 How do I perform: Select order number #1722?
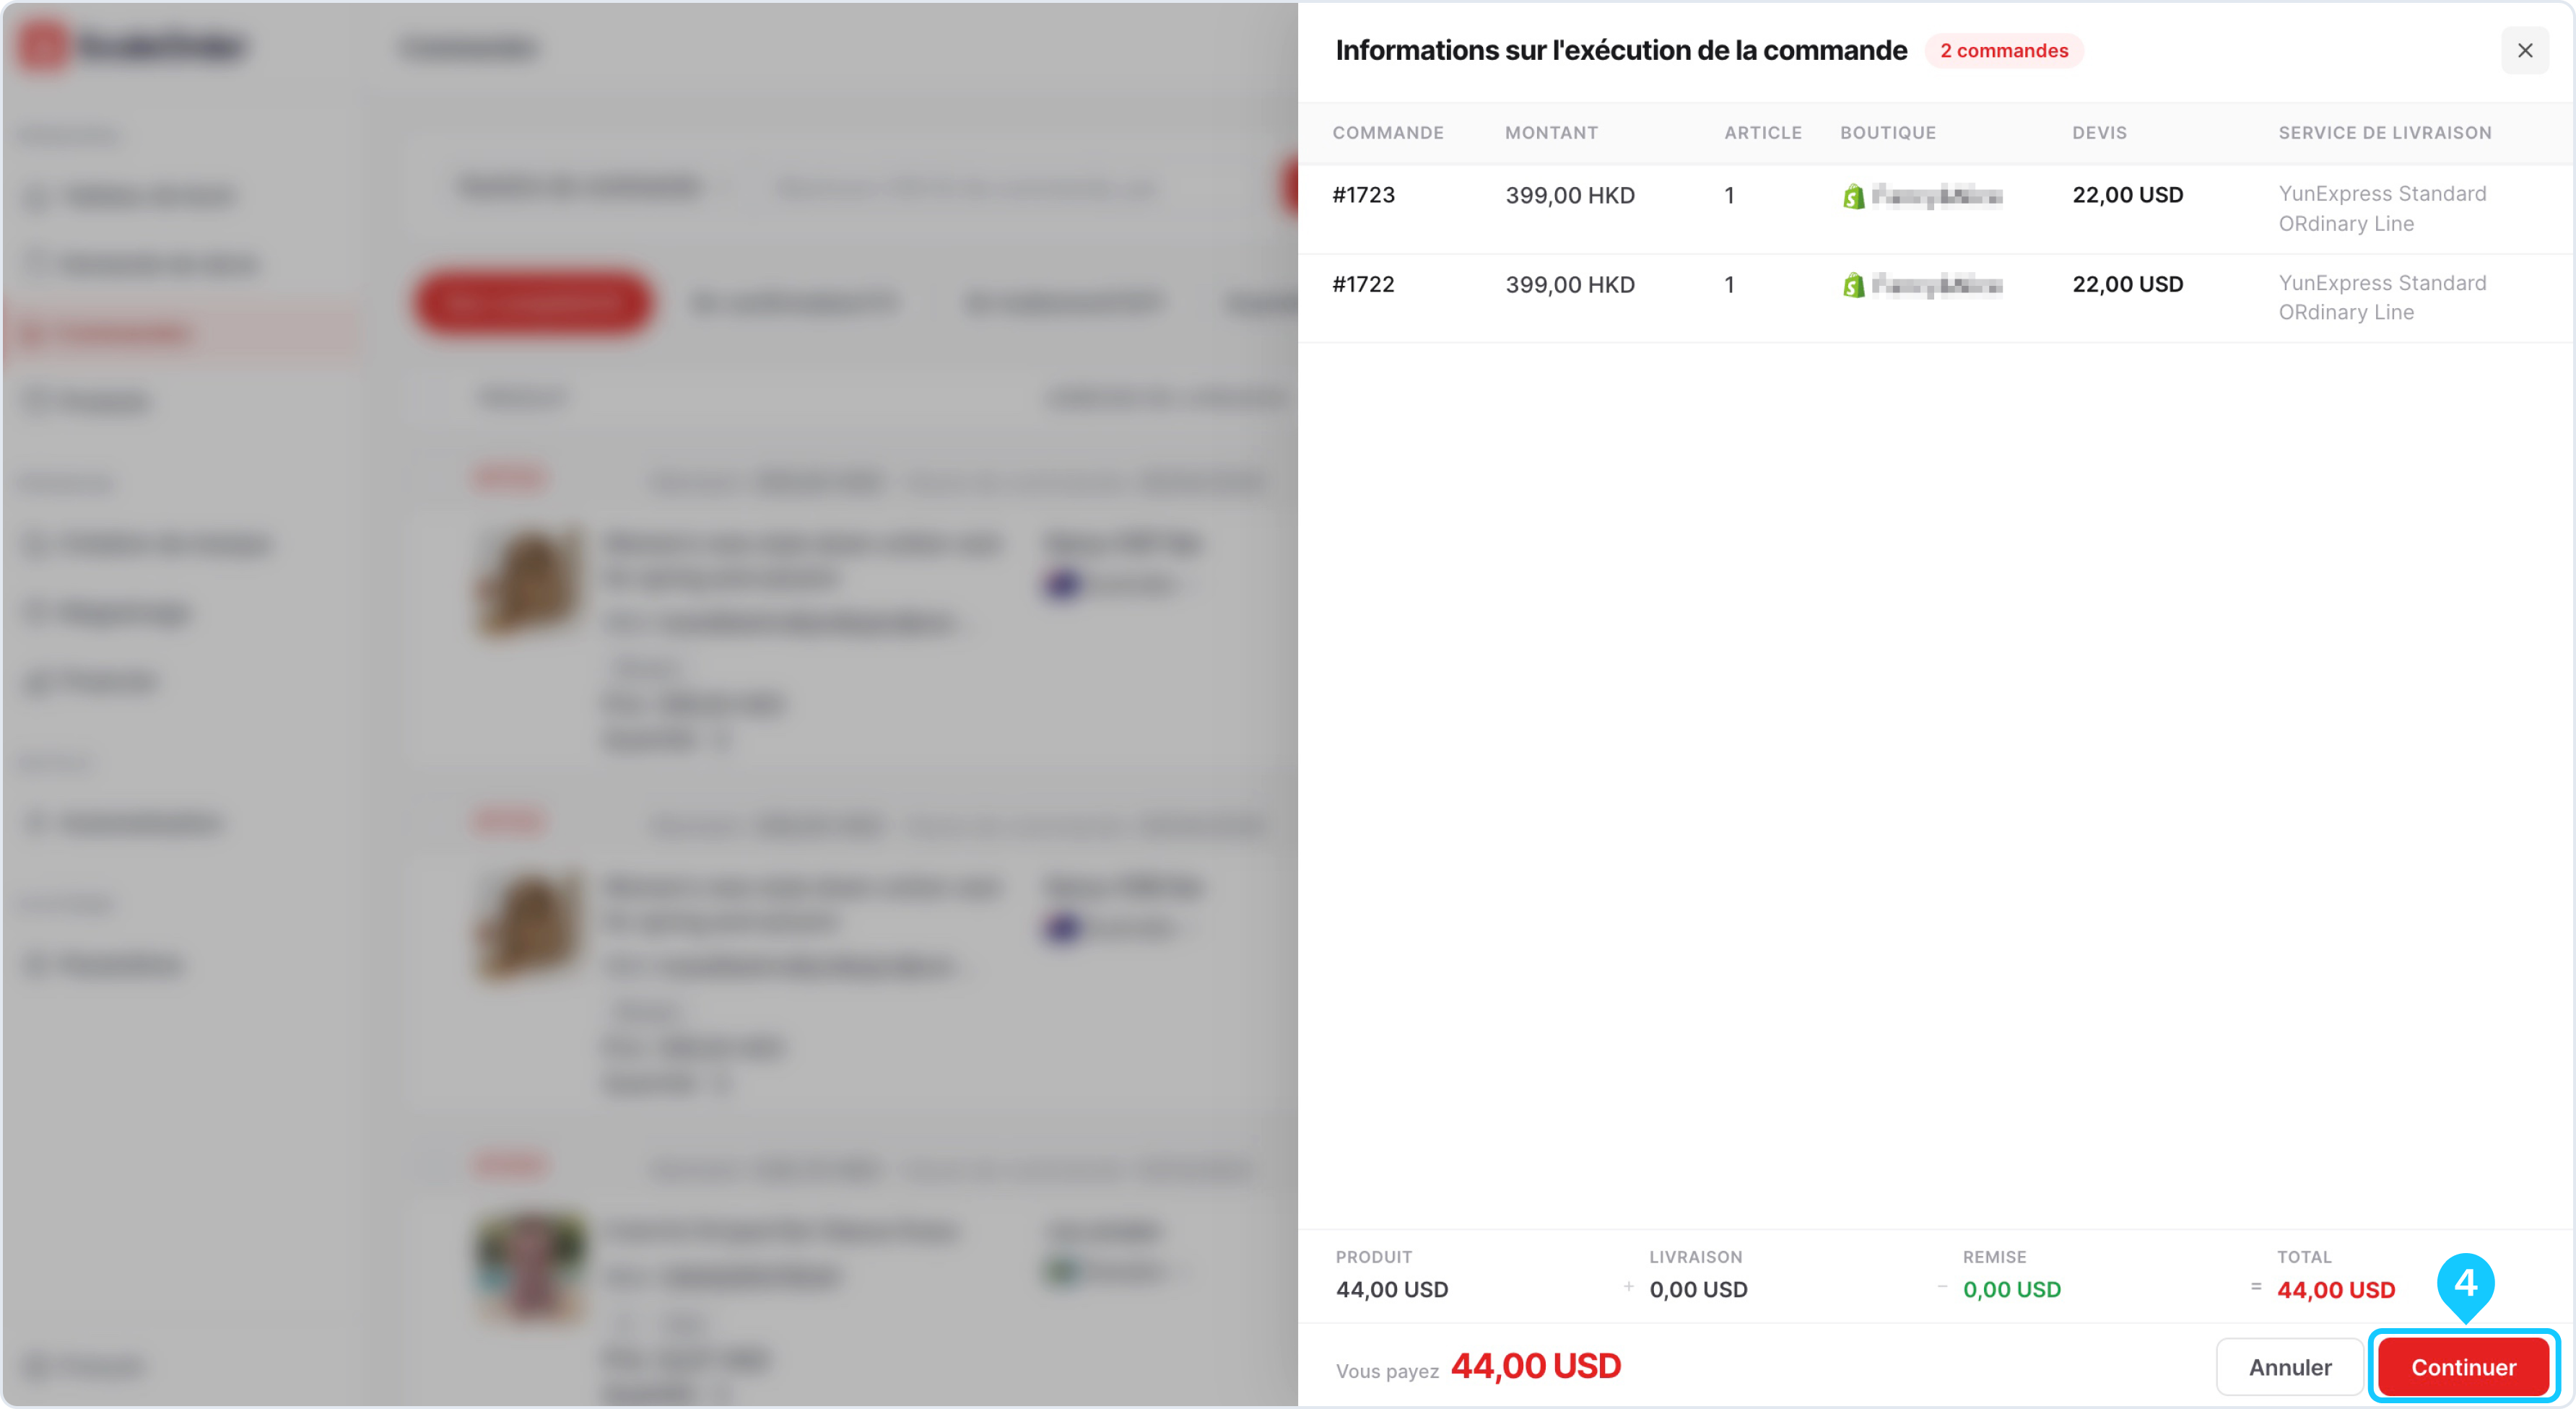pyautogui.click(x=1363, y=284)
